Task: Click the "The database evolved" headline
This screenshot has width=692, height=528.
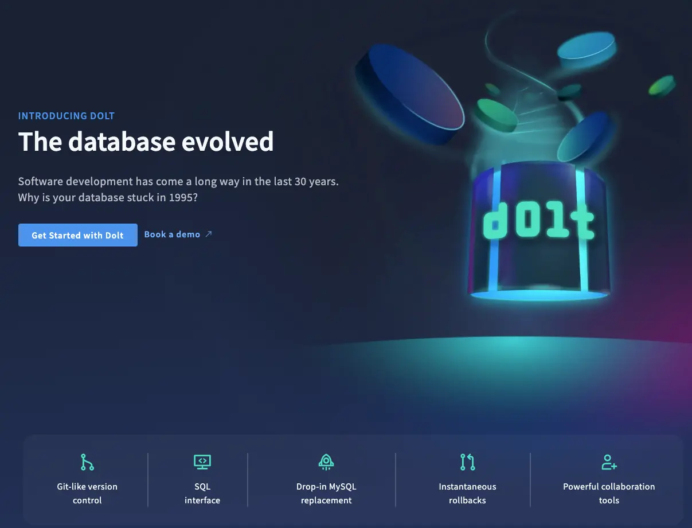Action: (x=146, y=142)
